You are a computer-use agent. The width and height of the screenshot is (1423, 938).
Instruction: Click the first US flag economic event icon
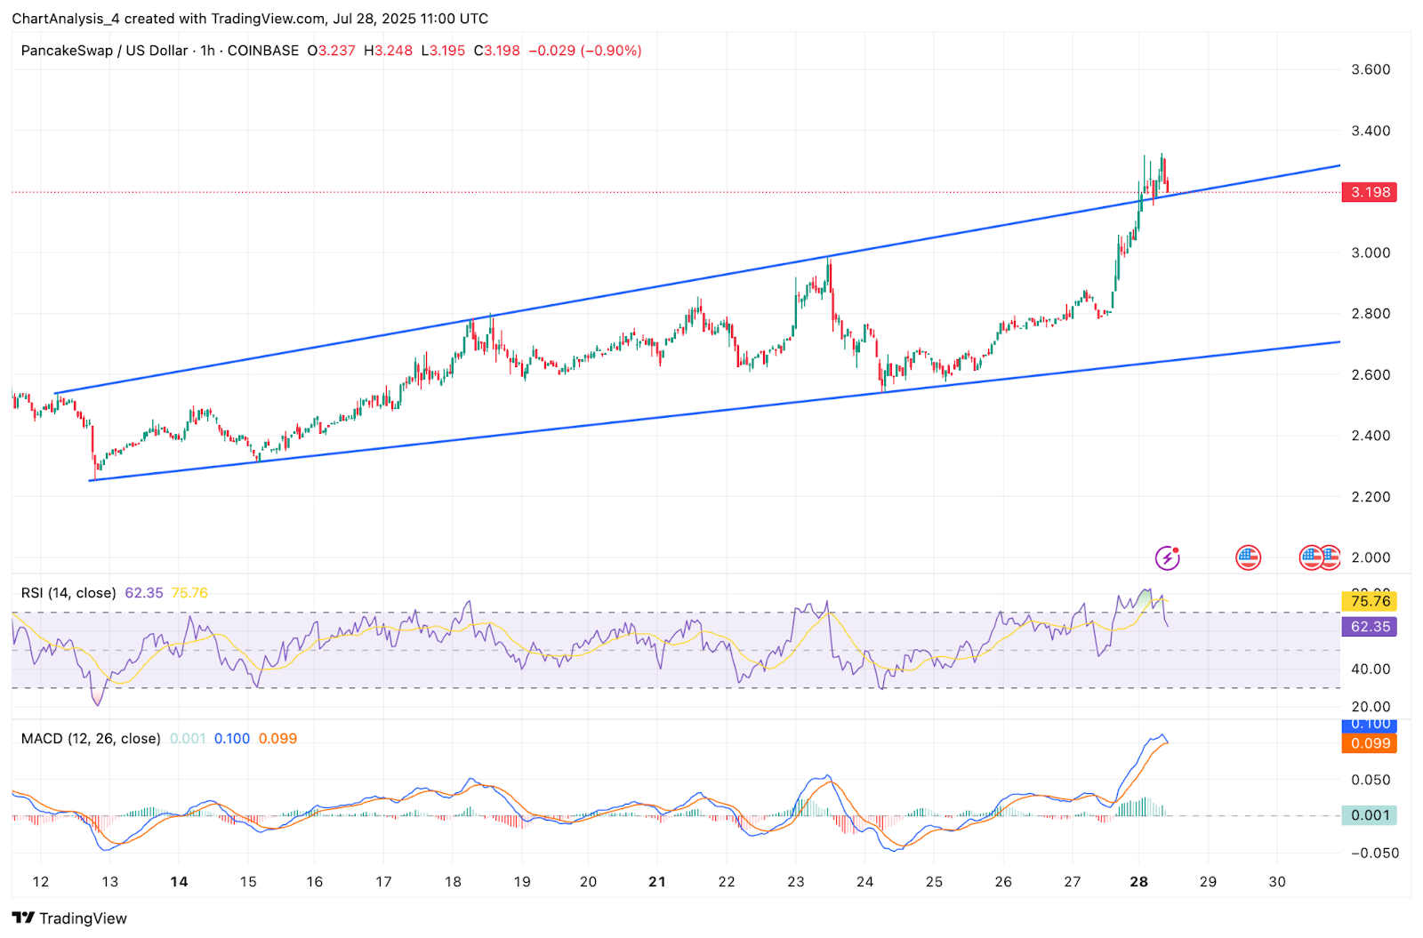(x=1248, y=557)
